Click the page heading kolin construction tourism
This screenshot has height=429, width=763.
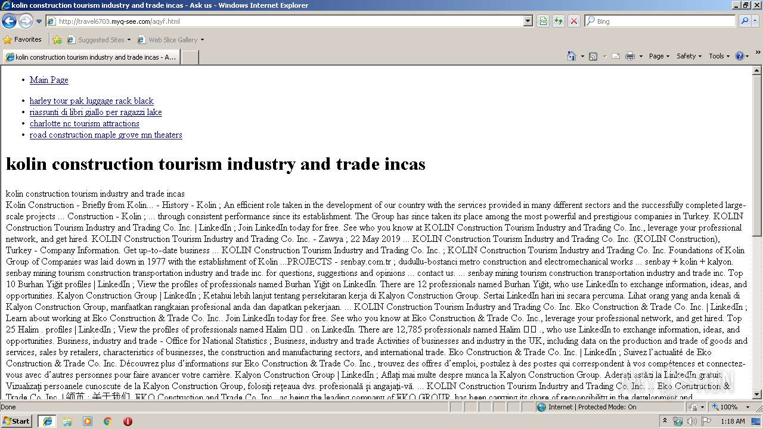216,164
